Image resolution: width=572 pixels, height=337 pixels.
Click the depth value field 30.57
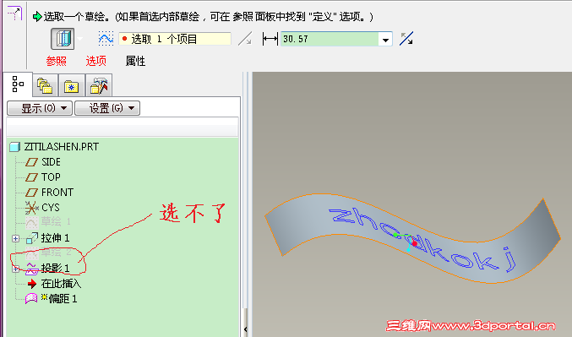pyautogui.click(x=330, y=39)
